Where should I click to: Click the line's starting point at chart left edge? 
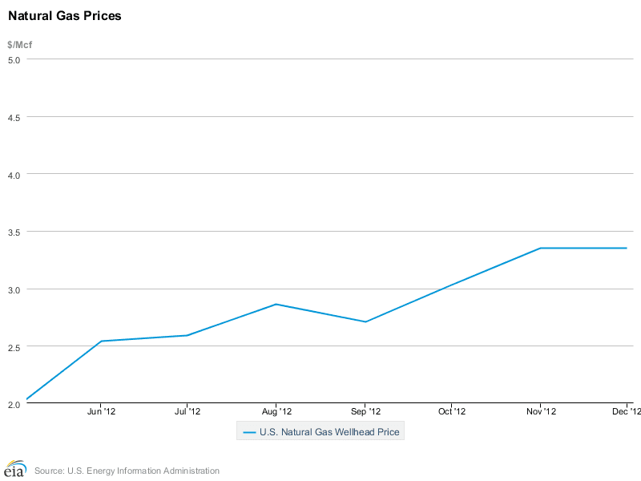coord(28,398)
